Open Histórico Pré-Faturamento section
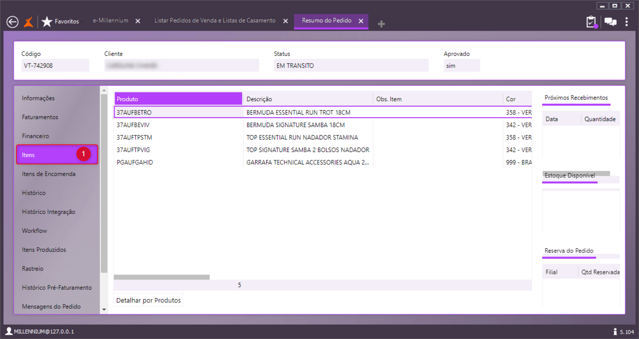 pos(57,287)
